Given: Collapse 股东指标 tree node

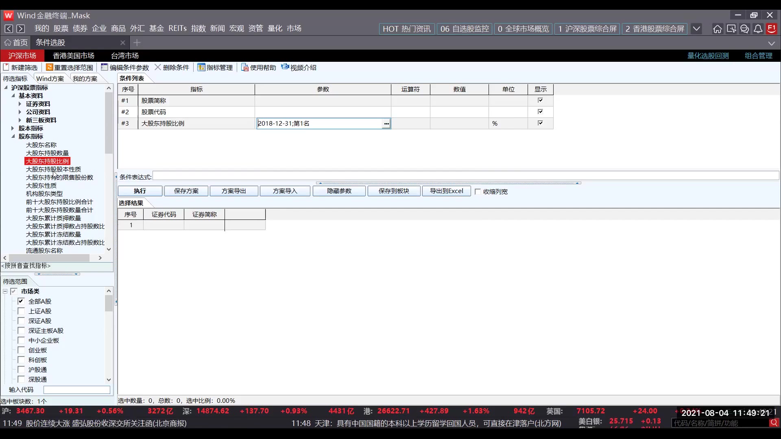Looking at the screenshot, I should click(x=13, y=136).
